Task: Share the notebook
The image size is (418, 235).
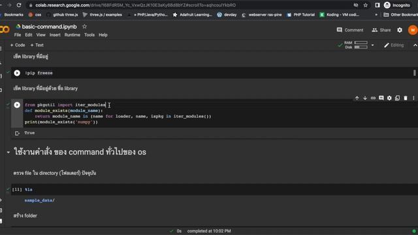Action: pos(381,30)
